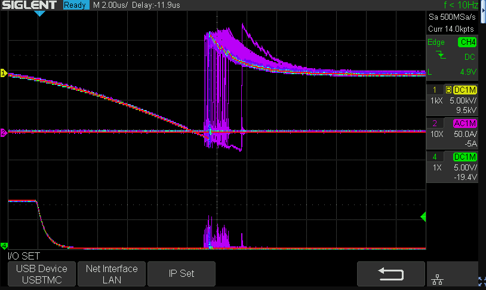The width and height of the screenshot is (486, 290).
Task: Click the Delay -11.9us readout
Action: tap(156, 5)
